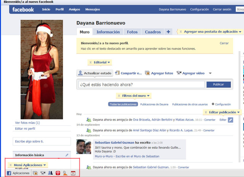Click the pencil icon next to Editar

pos(230,120)
